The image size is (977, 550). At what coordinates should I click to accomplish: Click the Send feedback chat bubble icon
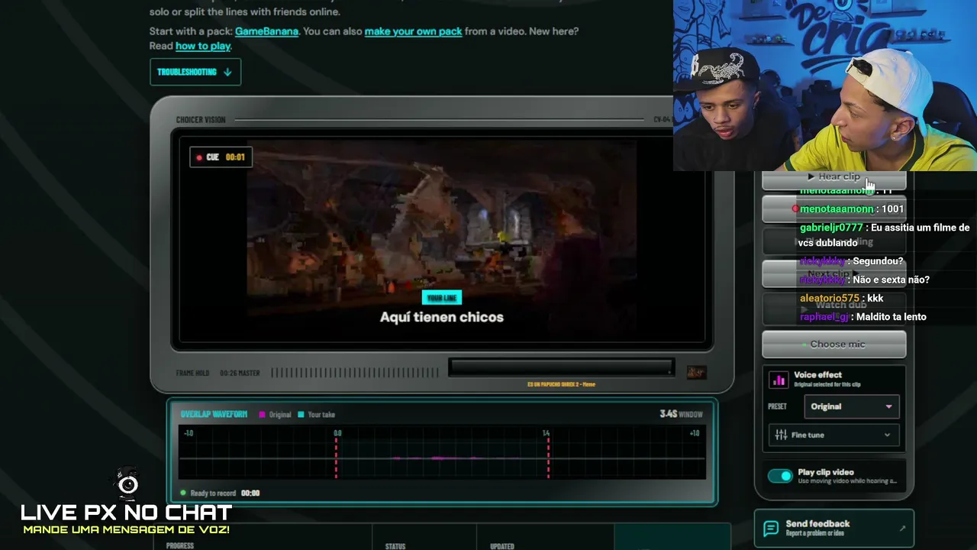(x=771, y=528)
